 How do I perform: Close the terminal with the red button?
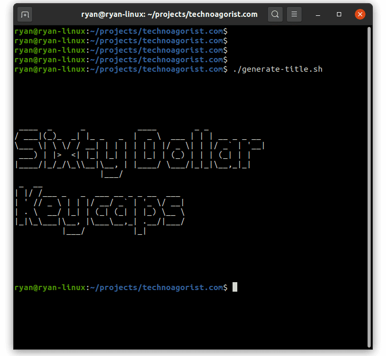pyautogui.click(x=360, y=15)
